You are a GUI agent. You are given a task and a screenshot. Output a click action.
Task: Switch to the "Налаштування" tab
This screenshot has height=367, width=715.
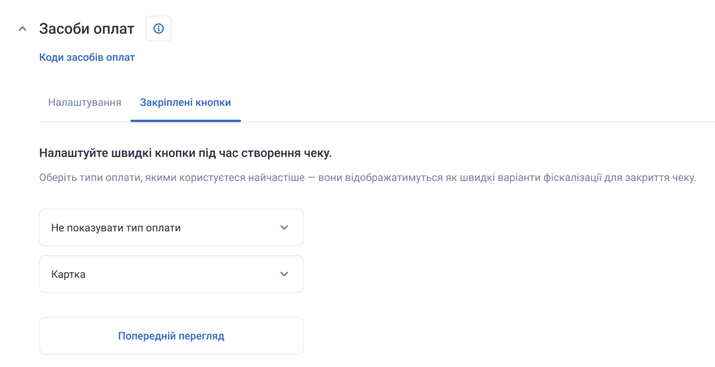[85, 102]
